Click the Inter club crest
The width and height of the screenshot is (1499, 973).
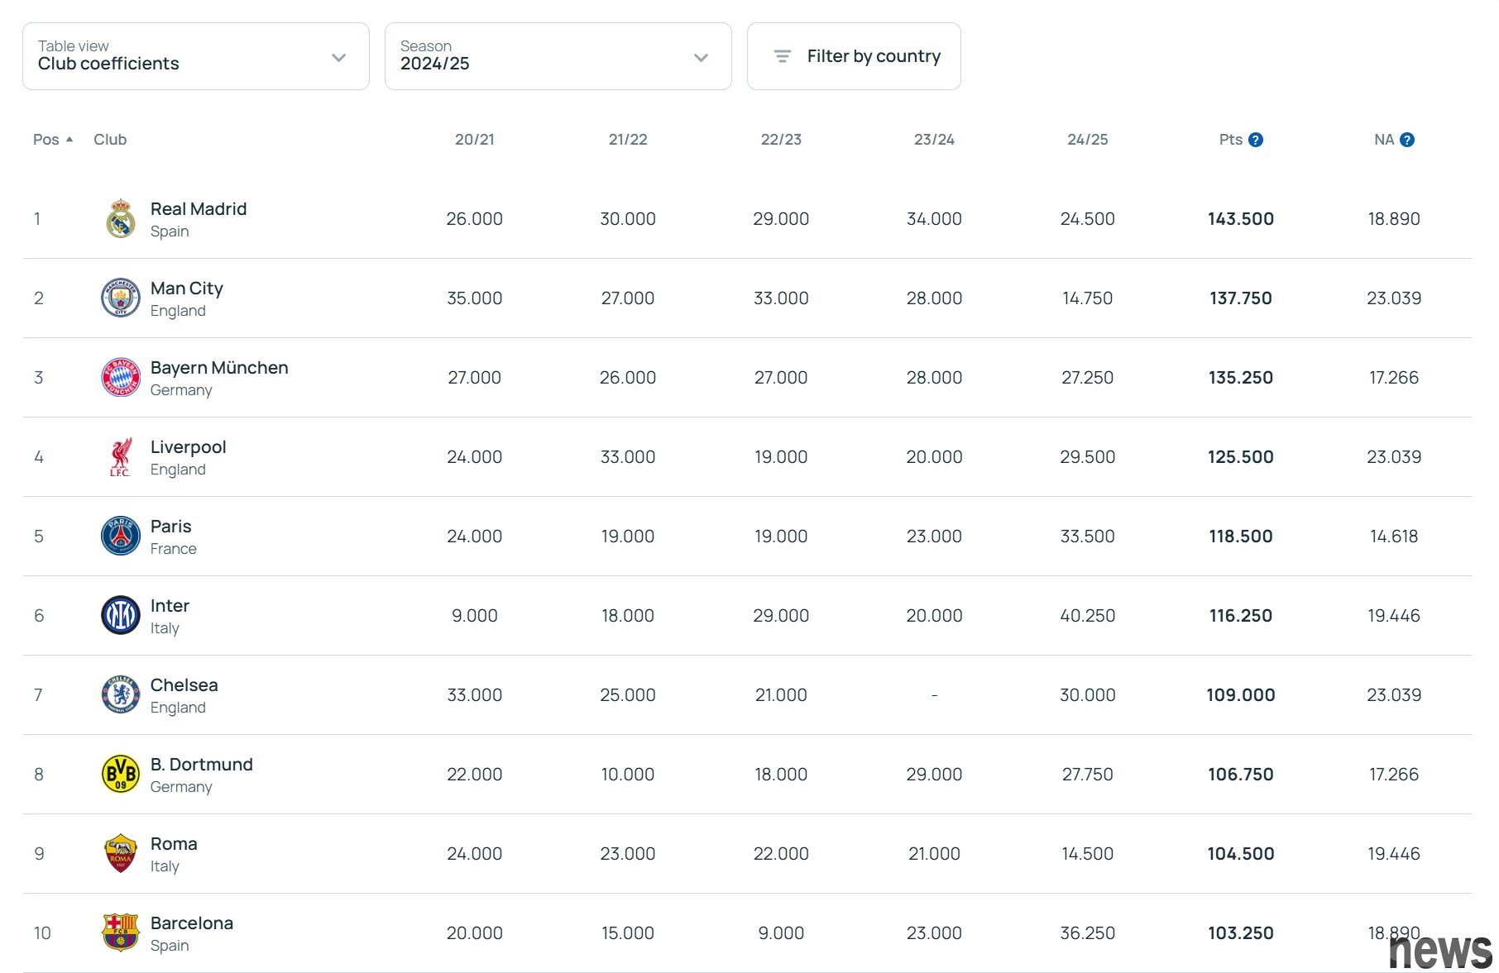(x=121, y=616)
